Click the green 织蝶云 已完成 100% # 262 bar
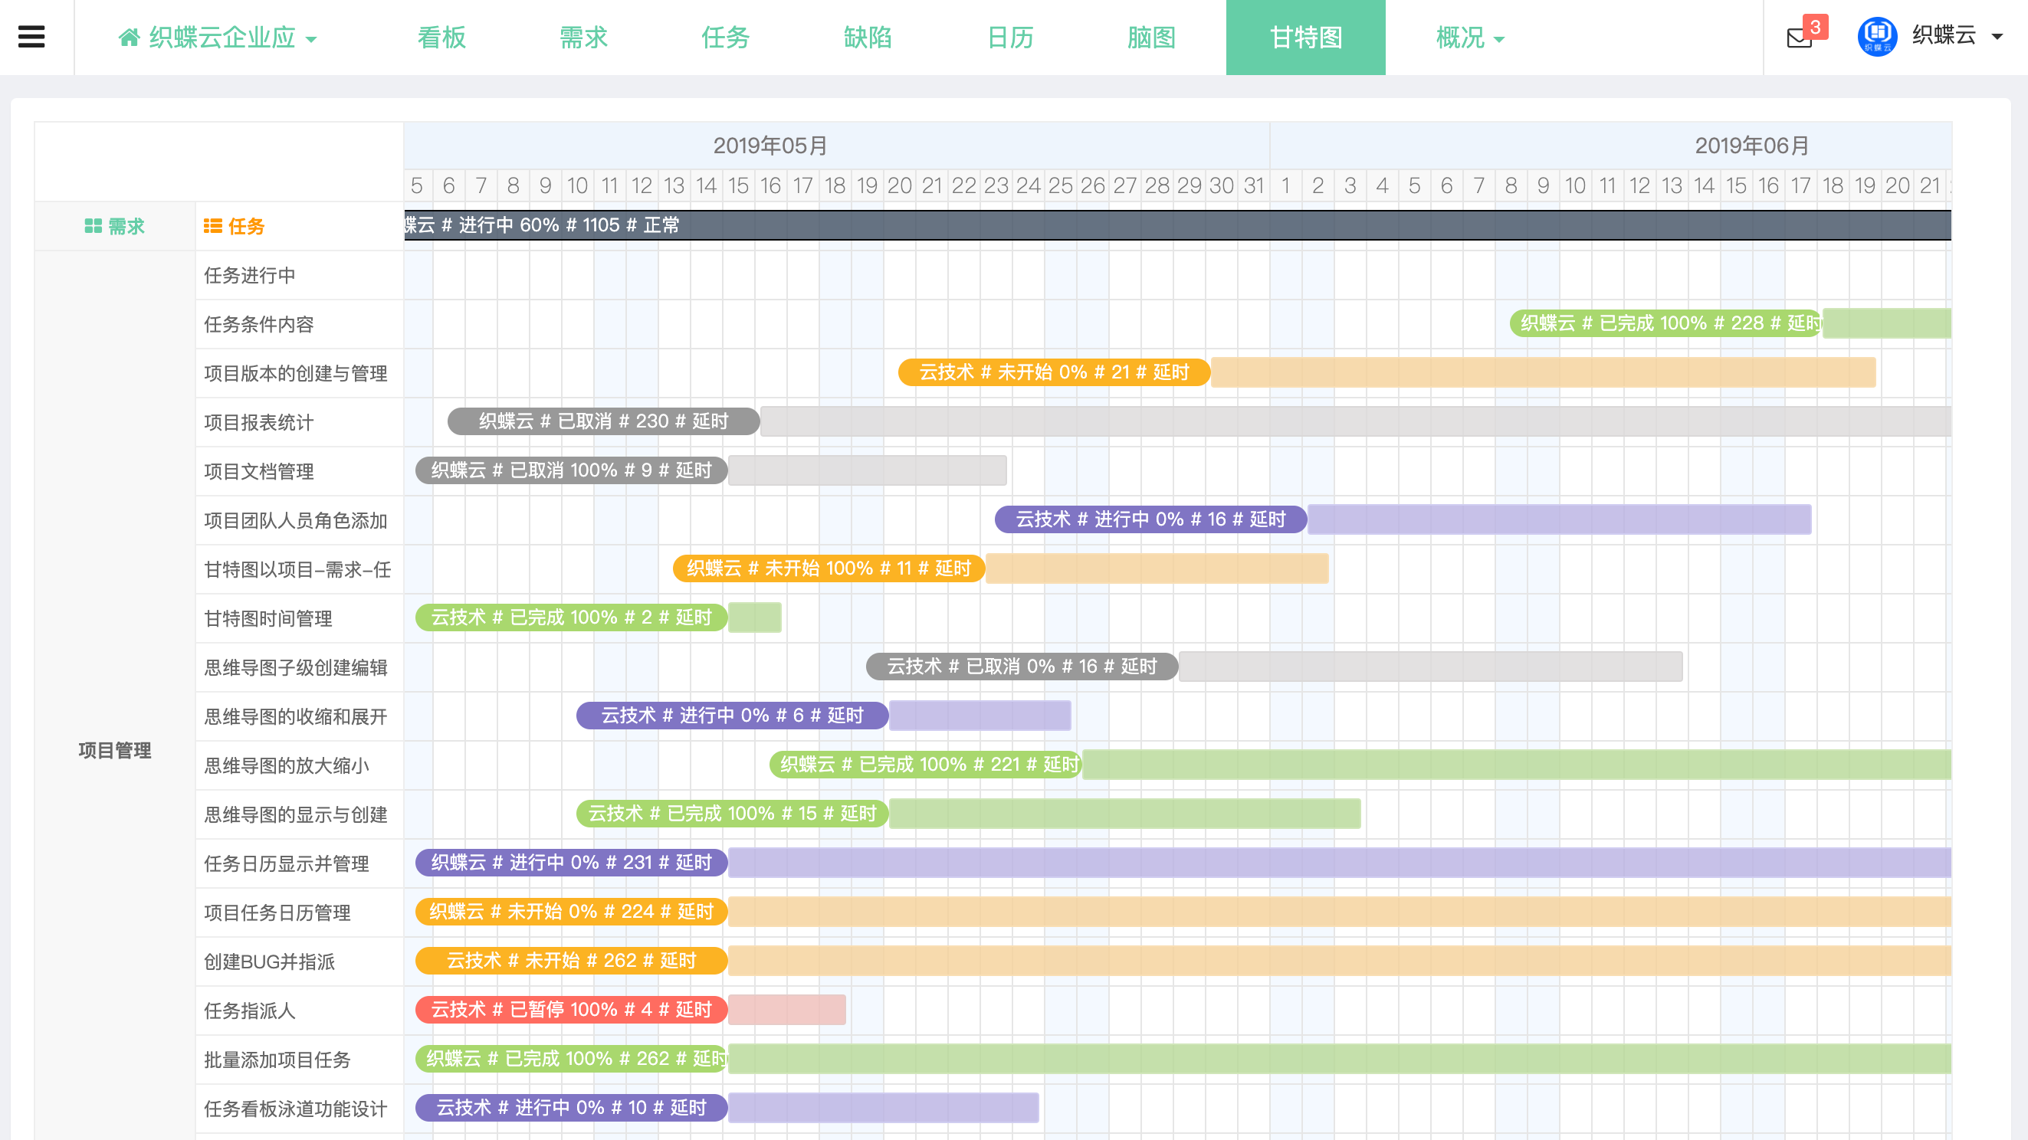This screenshot has height=1140, width=2028. point(572,1059)
